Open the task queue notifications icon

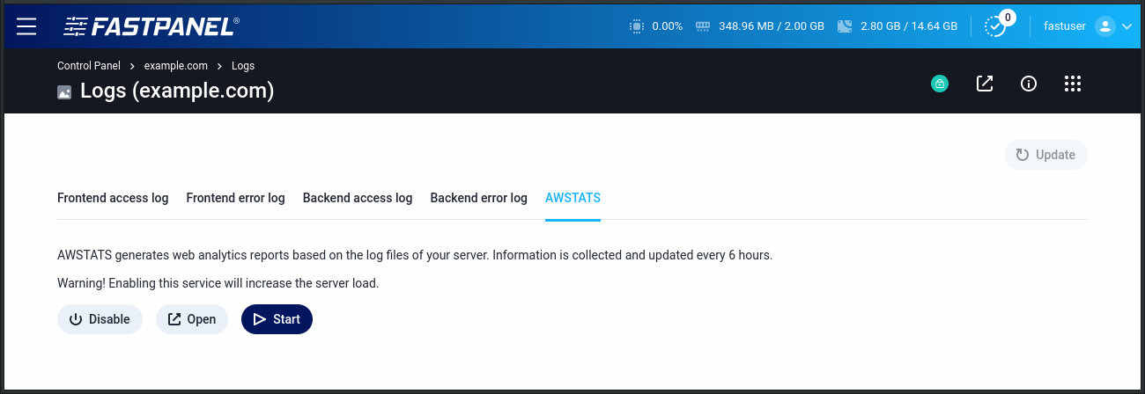995,26
